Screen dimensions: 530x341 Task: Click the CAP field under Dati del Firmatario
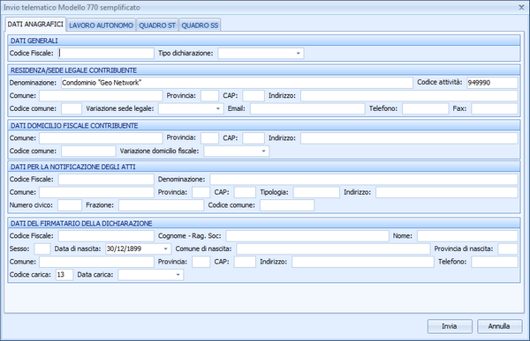(245, 262)
